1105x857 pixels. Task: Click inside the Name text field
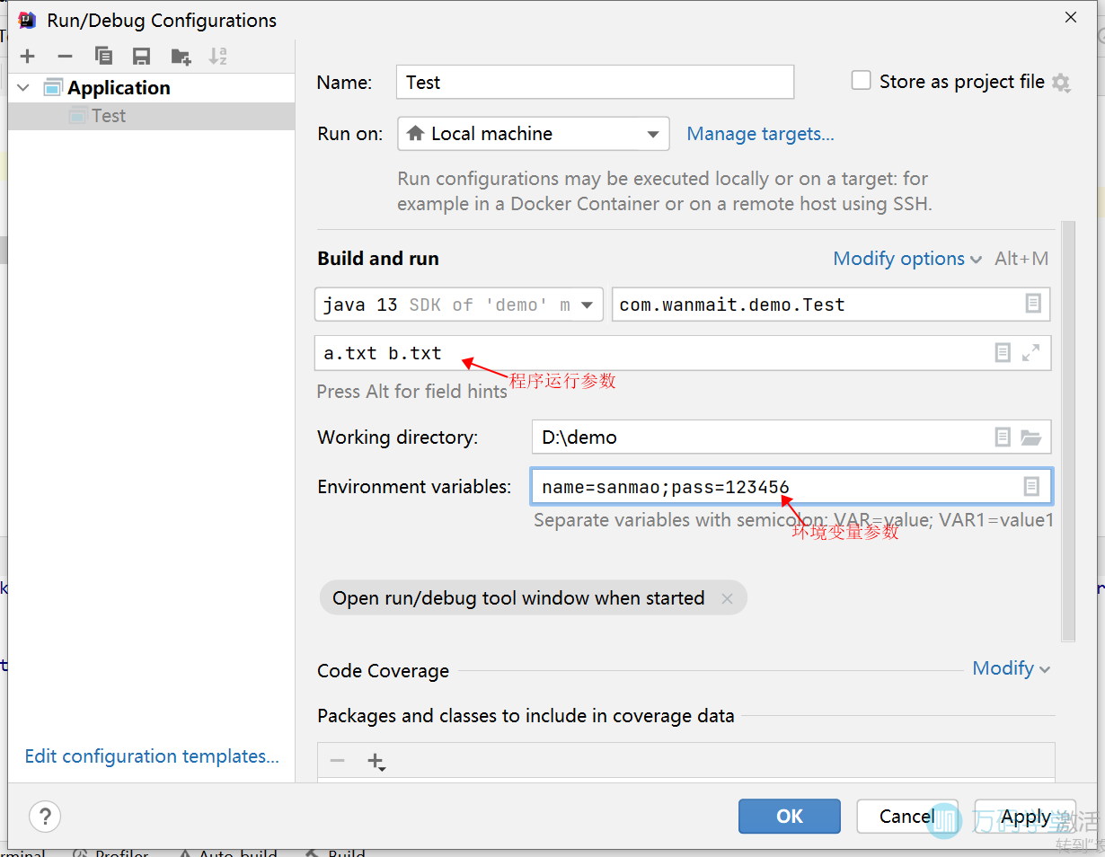(x=595, y=82)
